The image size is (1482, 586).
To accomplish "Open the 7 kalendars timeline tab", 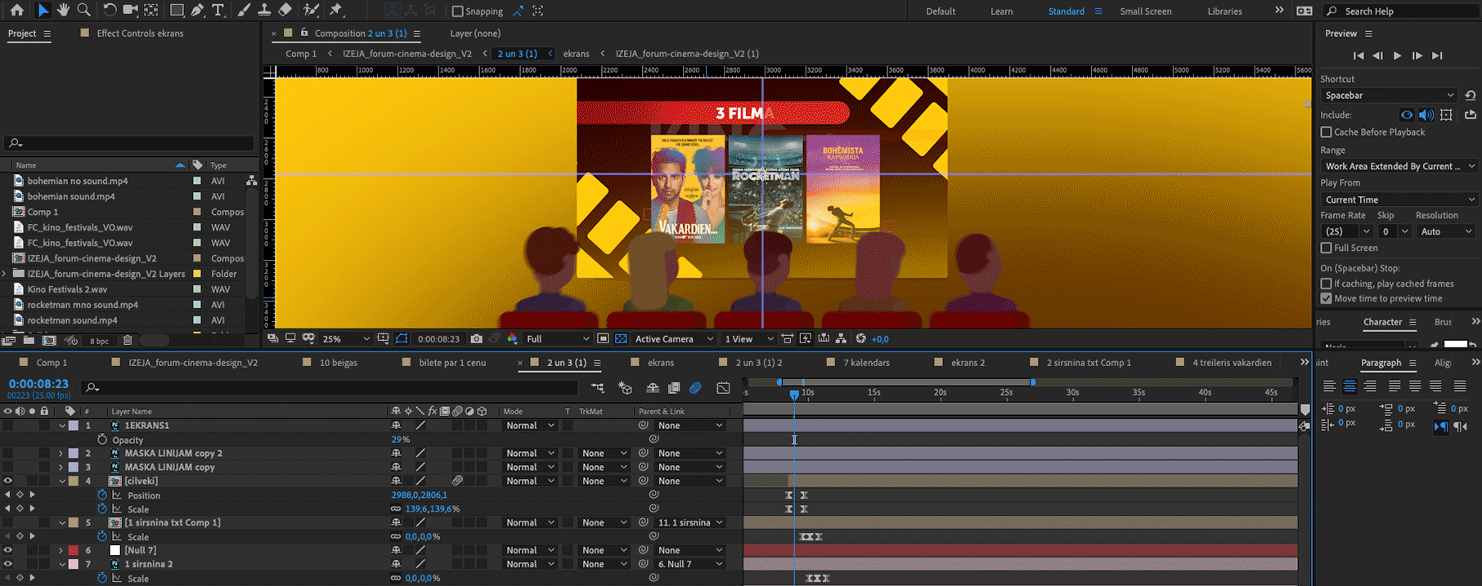I will [x=865, y=362].
